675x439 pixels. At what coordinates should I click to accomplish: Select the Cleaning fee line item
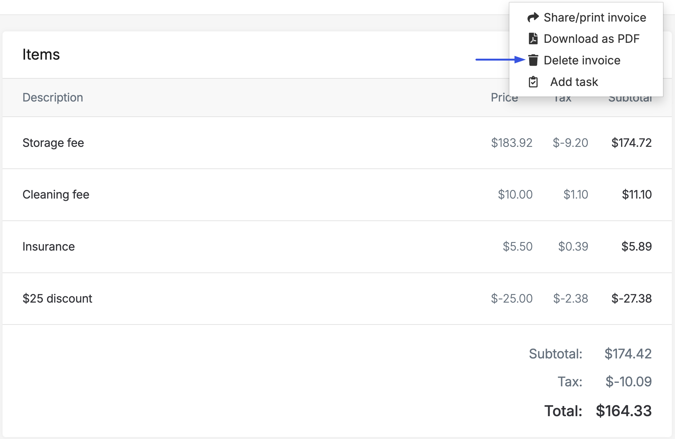56,194
